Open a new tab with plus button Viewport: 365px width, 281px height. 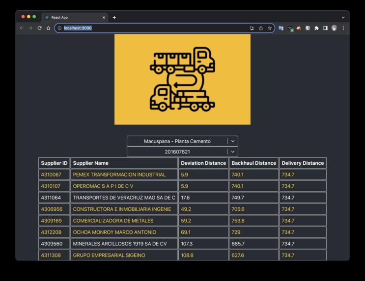click(114, 18)
